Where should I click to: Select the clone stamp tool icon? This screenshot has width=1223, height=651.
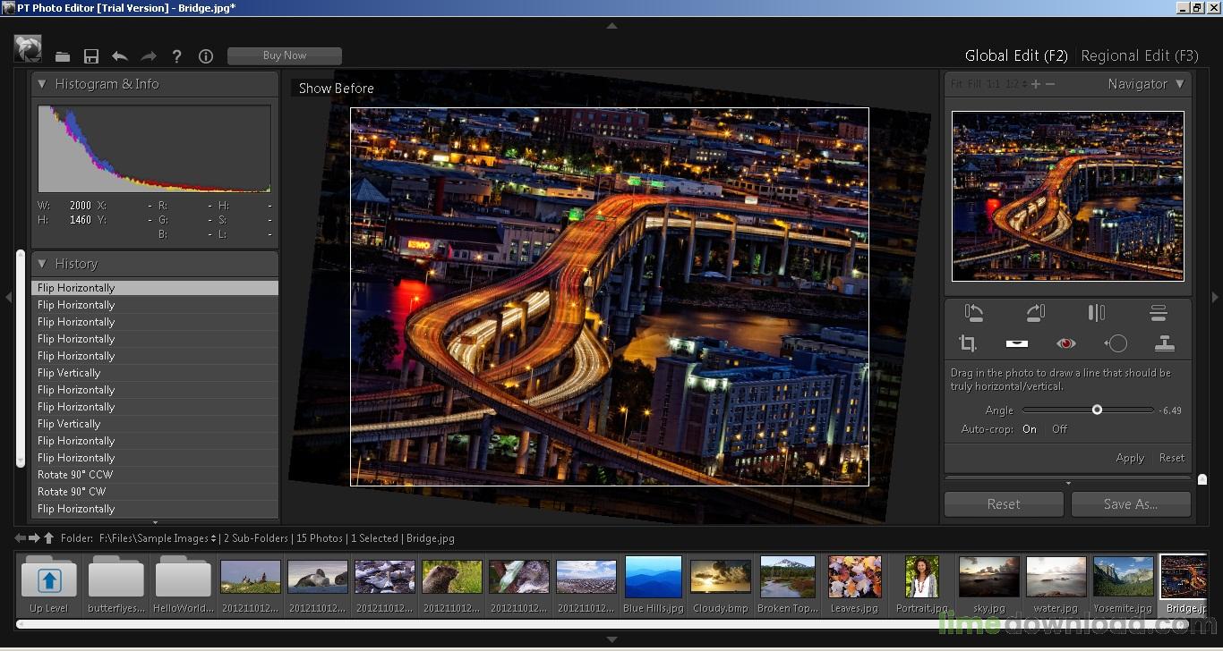1164,343
